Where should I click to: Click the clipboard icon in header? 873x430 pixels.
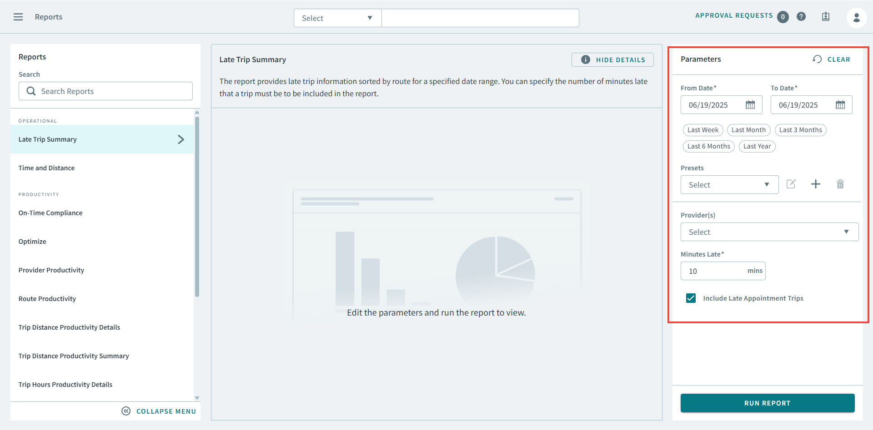point(826,17)
